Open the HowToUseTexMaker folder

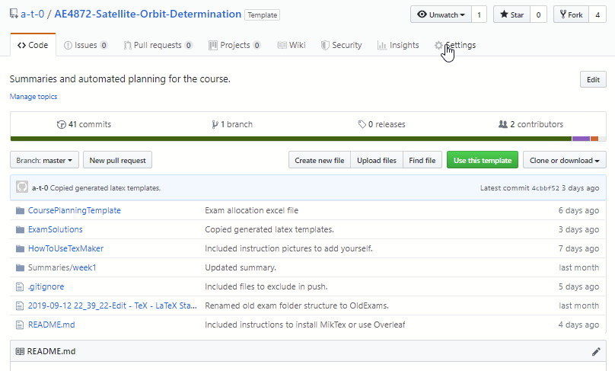(x=65, y=248)
